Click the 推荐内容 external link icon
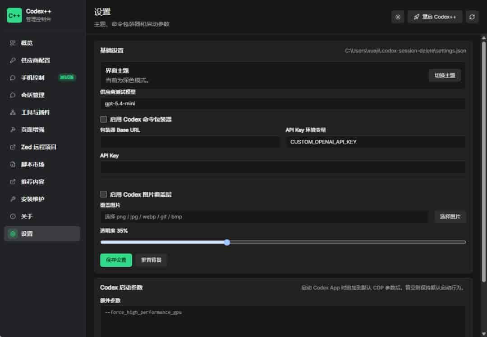 pyautogui.click(x=13, y=182)
